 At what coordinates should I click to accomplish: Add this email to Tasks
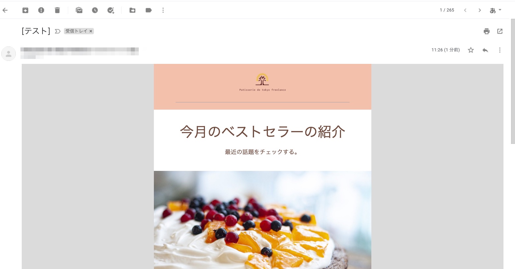pos(111,10)
